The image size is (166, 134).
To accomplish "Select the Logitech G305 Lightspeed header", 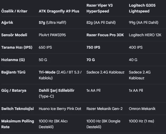I will 142,8.
